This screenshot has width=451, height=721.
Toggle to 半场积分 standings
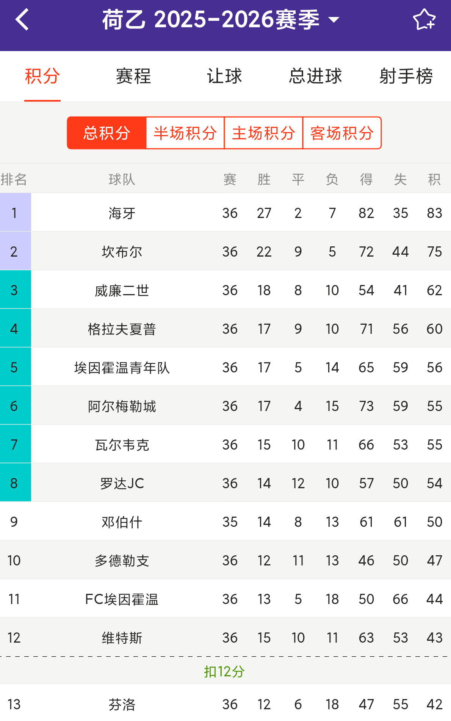pyautogui.click(x=185, y=133)
